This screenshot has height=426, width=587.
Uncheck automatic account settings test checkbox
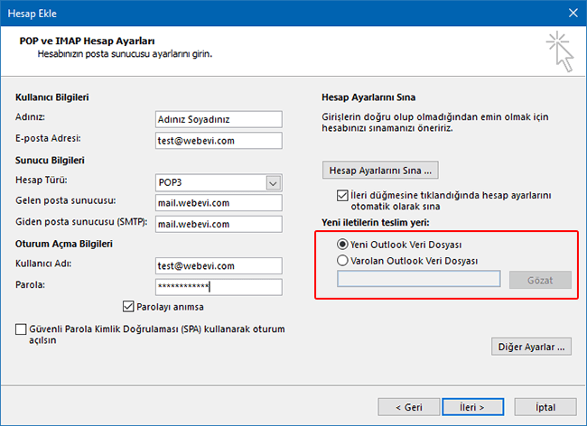coord(341,196)
